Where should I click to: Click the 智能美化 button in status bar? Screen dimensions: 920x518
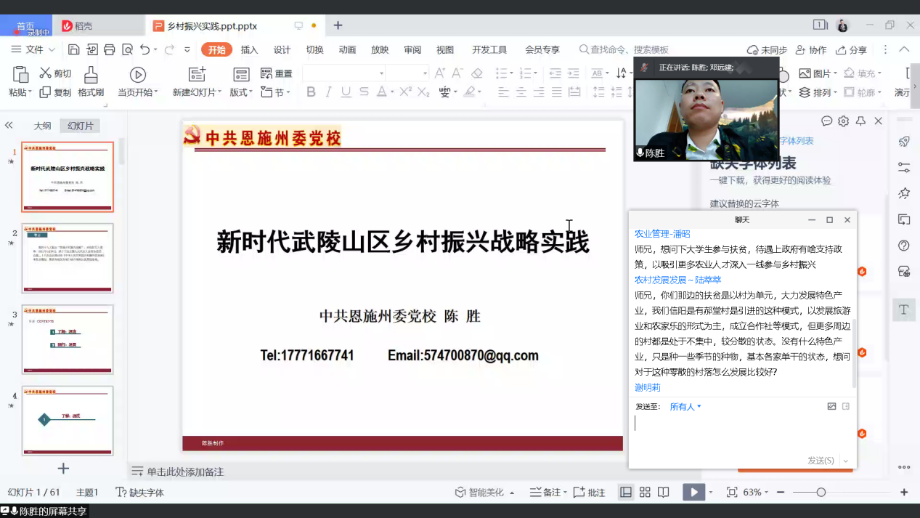485,492
